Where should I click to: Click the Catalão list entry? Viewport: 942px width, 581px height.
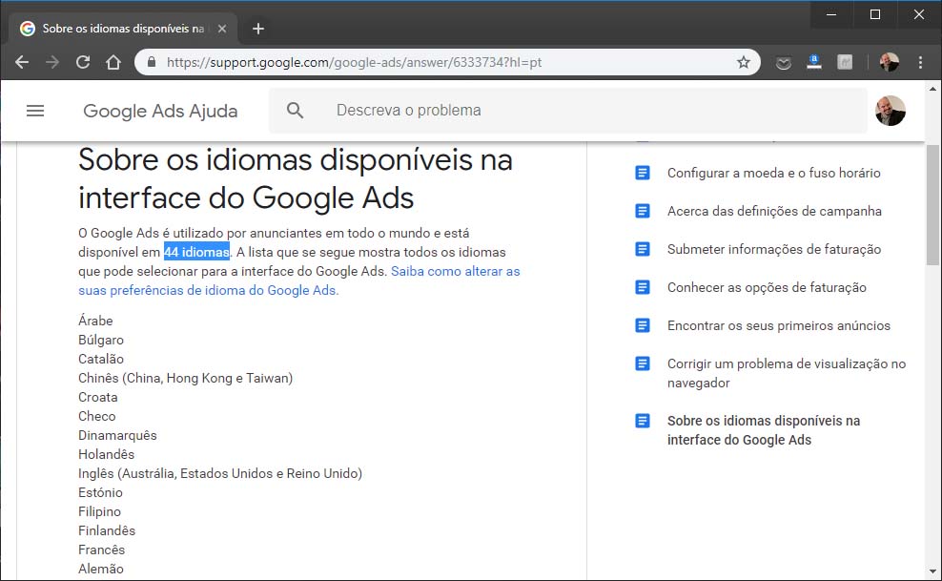coord(101,359)
